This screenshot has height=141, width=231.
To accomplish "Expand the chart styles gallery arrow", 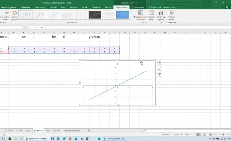I will pyautogui.click(x=131, y=18).
